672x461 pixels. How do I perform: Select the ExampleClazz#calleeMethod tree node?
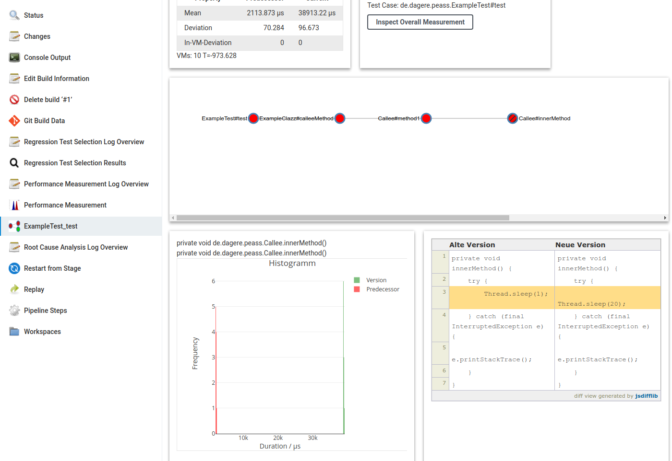(x=340, y=118)
